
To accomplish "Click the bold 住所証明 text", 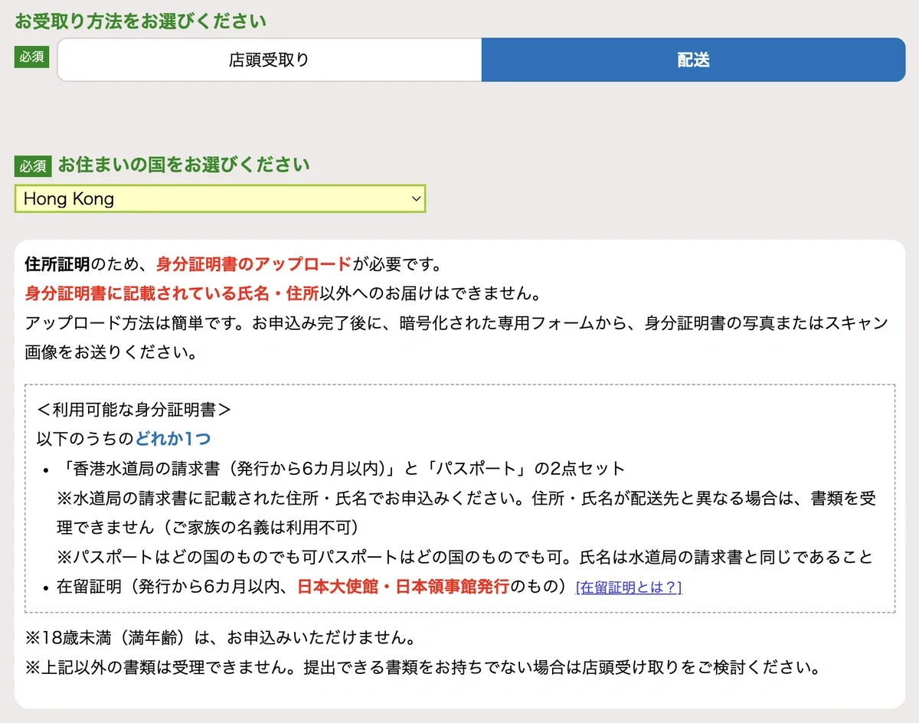I will click(x=57, y=265).
